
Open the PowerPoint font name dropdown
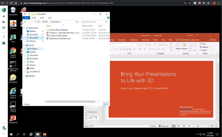pyautogui.click(x=130, y=45)
